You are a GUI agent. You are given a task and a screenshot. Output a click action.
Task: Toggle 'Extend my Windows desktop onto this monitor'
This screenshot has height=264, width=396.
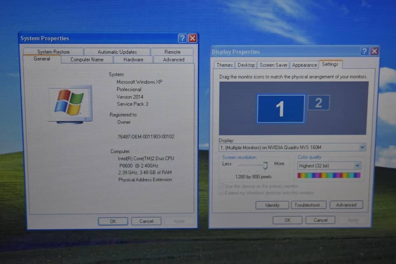(x=266, y=193)
